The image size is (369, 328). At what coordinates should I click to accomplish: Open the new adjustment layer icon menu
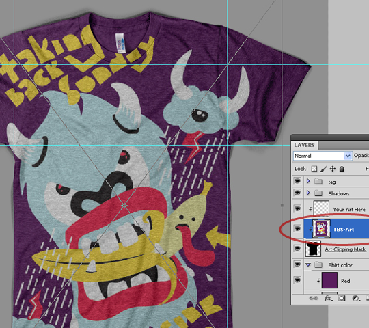[x=356, y=299]
